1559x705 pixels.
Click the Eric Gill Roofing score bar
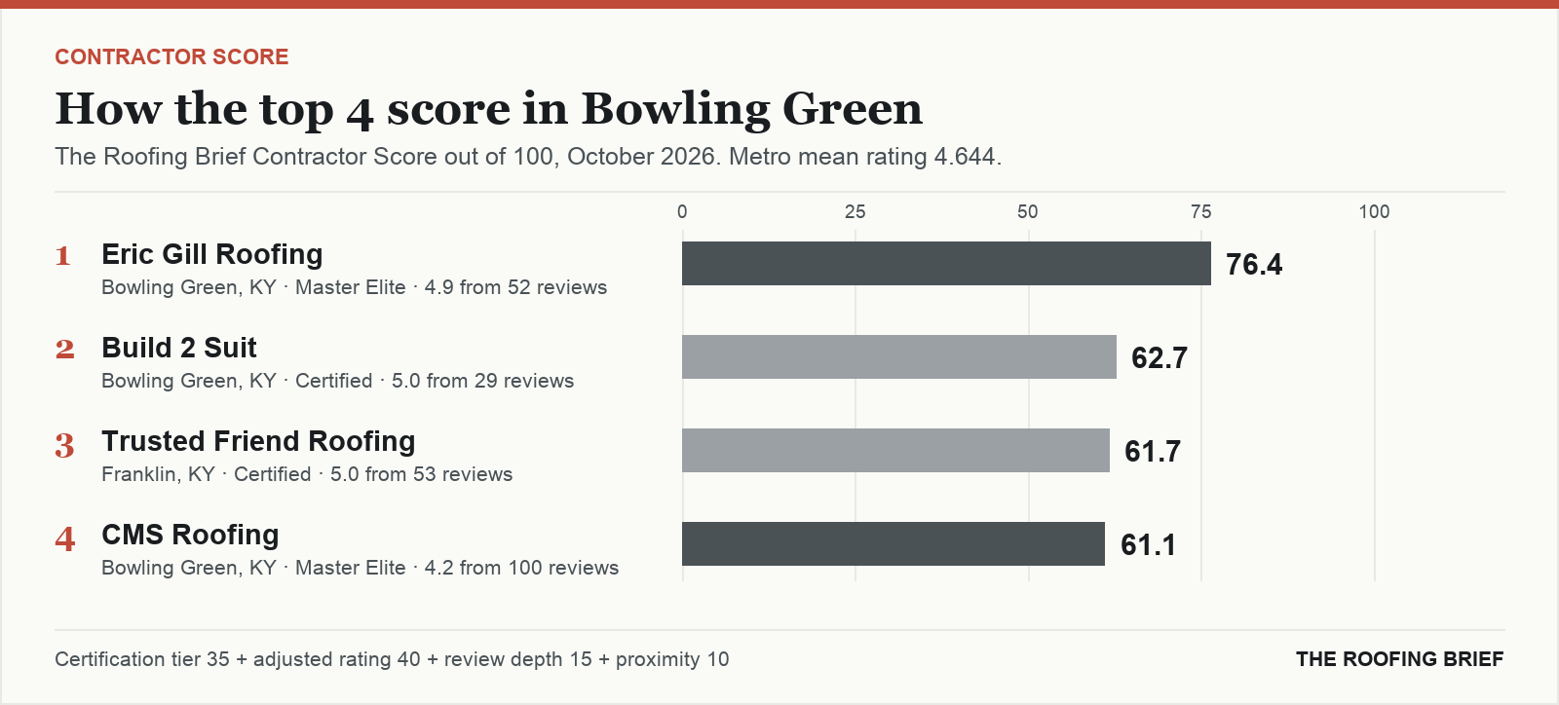click(x=946, y=264)
